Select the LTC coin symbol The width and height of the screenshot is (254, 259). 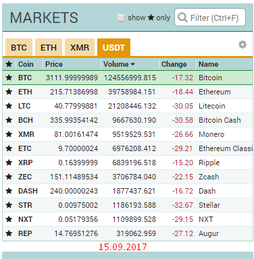tap(24, 106)
